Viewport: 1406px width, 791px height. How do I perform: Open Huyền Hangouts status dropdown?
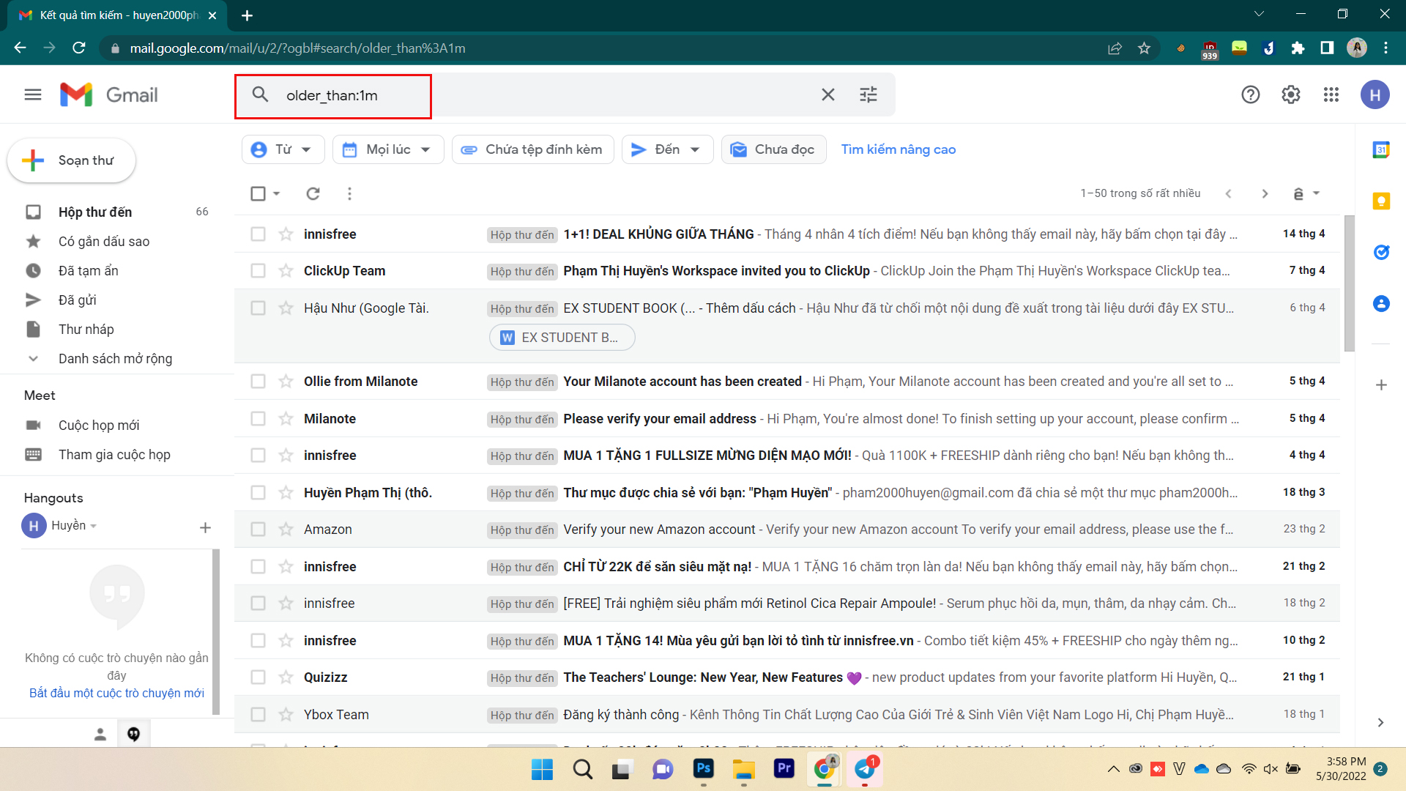coord(94,526)
